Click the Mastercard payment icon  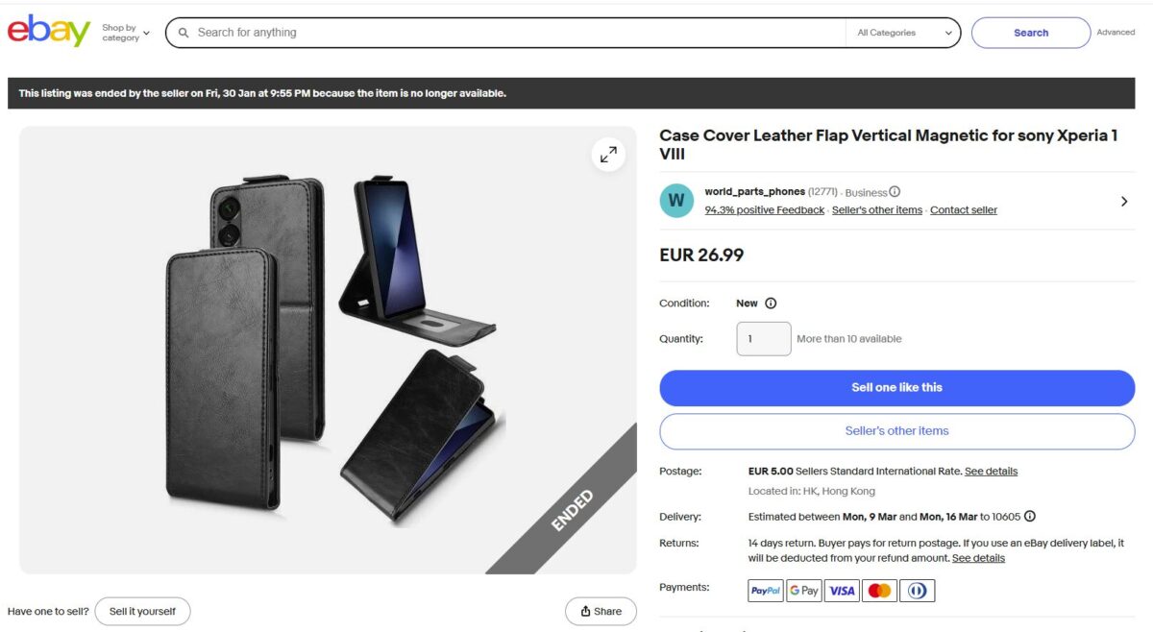879,591
